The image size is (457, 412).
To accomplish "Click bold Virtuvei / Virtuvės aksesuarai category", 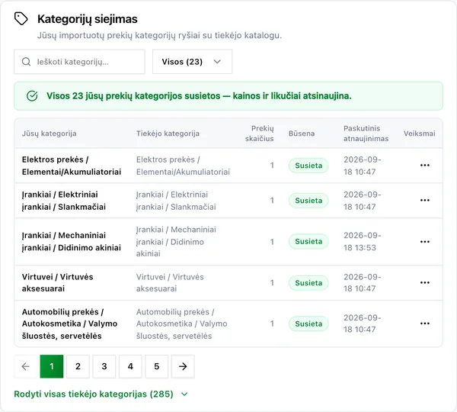I will (x=57, y=282).
